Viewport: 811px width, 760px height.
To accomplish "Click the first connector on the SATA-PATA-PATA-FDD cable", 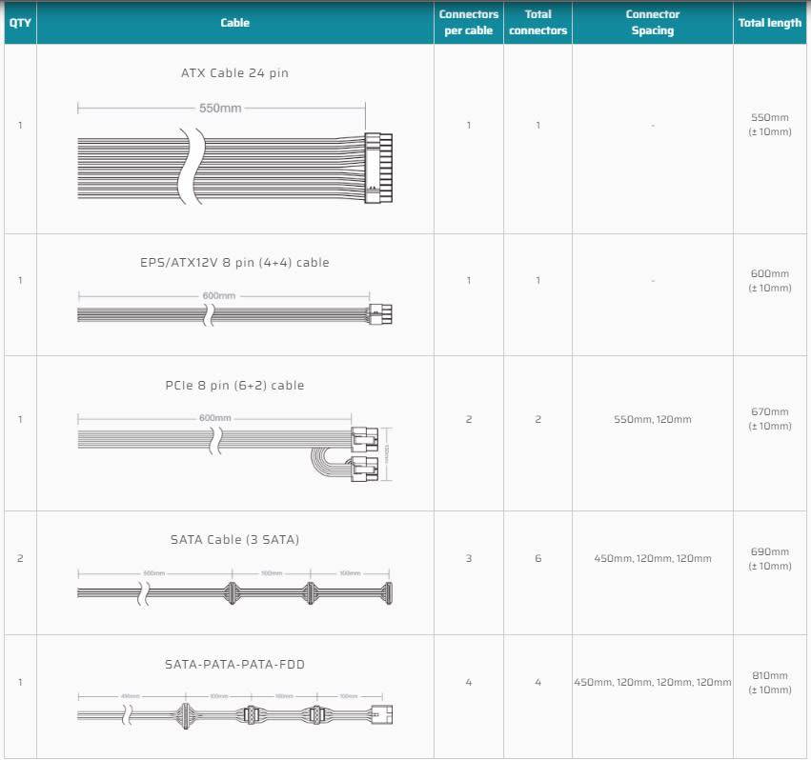I will tap(182, 714).
